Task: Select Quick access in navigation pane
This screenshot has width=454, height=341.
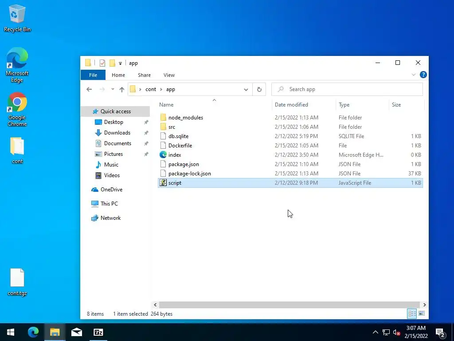Action: tap(115, 111)
